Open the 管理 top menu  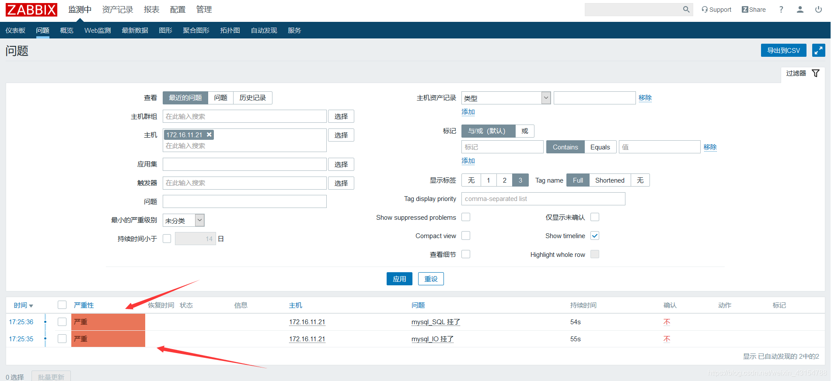coord(204,10)
